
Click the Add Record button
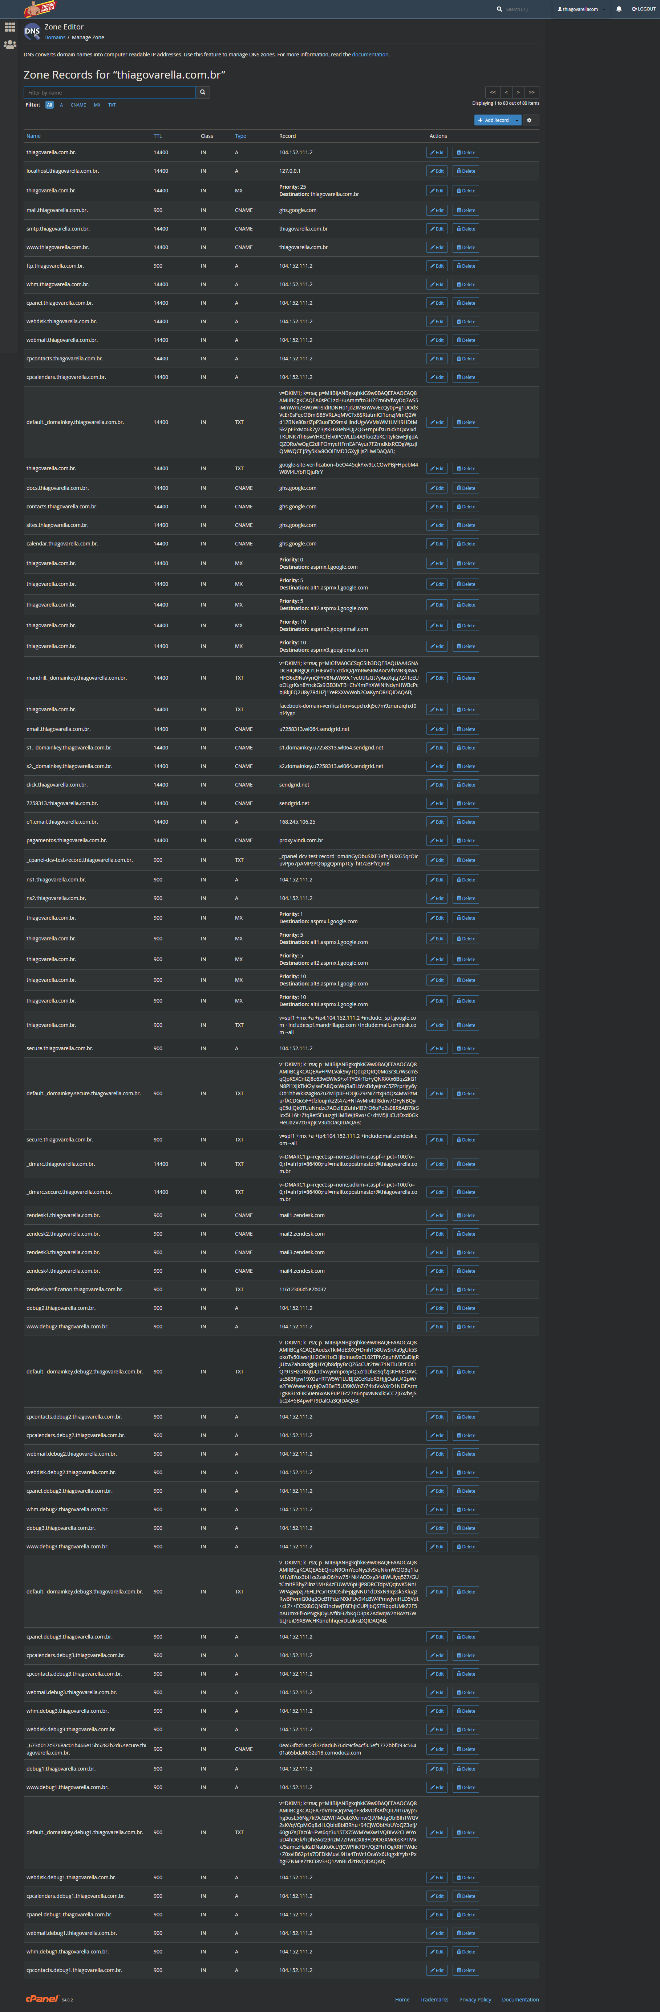click(494, 120)
